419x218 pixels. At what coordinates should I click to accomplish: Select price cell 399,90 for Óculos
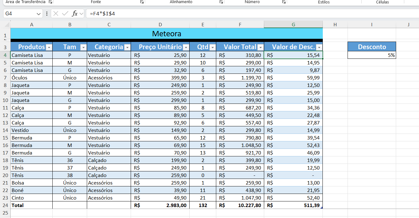(160, 78)
